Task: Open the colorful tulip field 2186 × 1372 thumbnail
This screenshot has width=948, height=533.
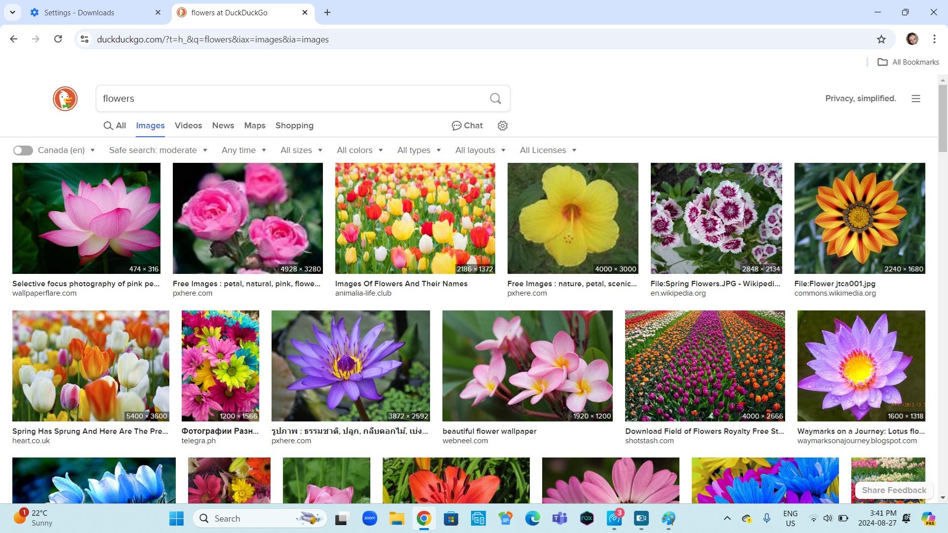Action: point(415,218)
